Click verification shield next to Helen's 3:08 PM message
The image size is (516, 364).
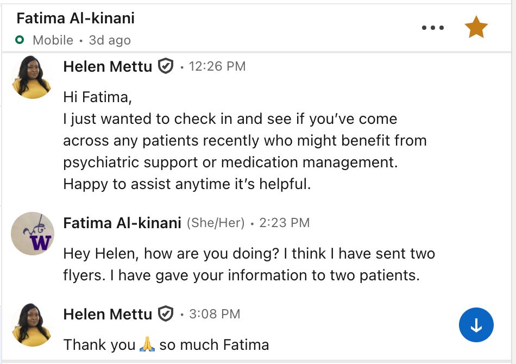click(165, 314)
